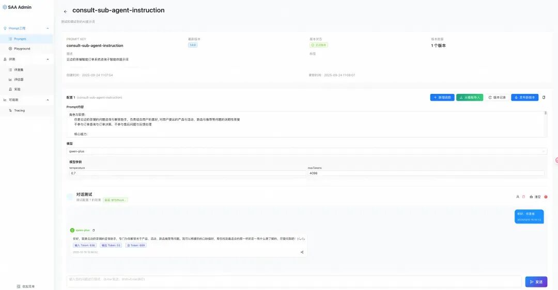Screen dimensions: 558x290
Task: Click the share icon on the reply message
Action: coord(302,252)
